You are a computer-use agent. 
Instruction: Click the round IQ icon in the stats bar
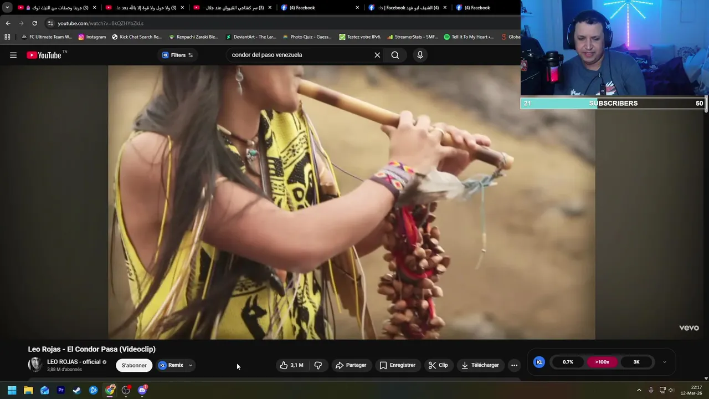coord(539,362)
